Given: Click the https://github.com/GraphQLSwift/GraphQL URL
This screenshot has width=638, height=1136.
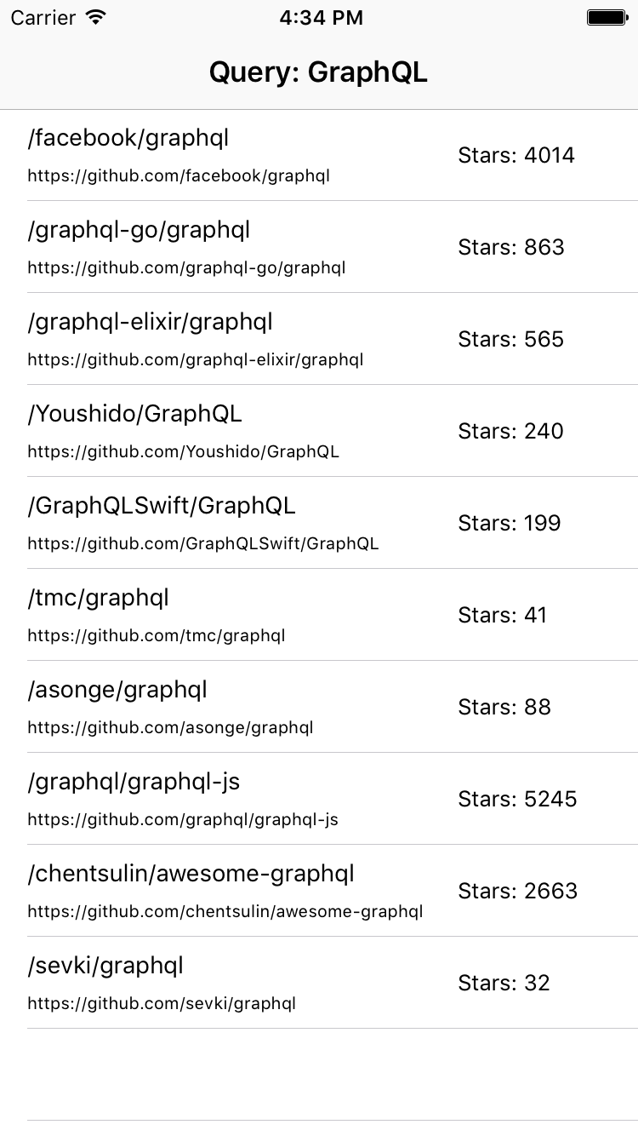Looking at the screenshot, I should (x=203, y=544).
